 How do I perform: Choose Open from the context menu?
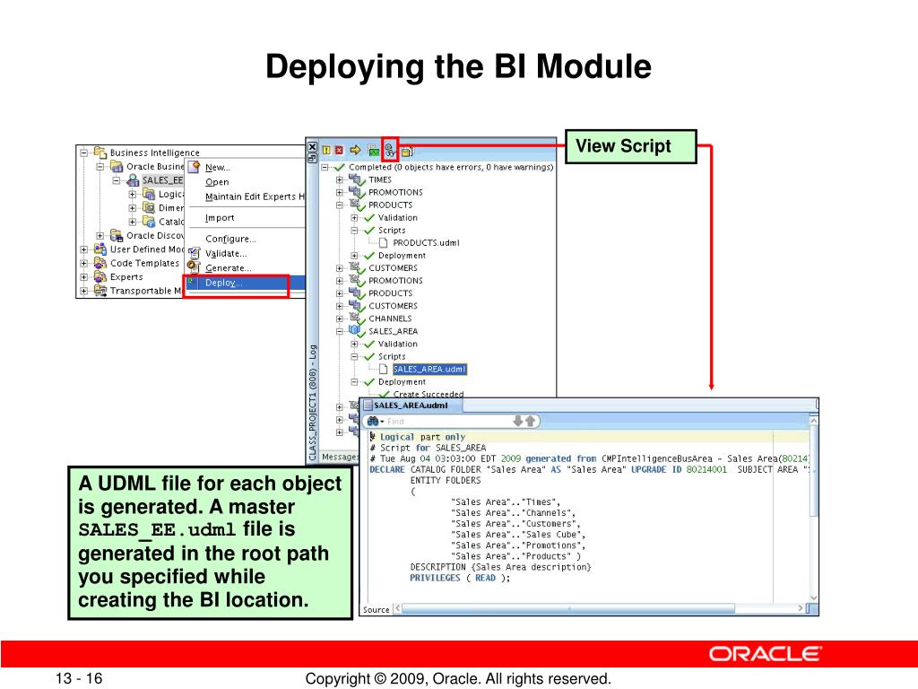tap(217, 181)
